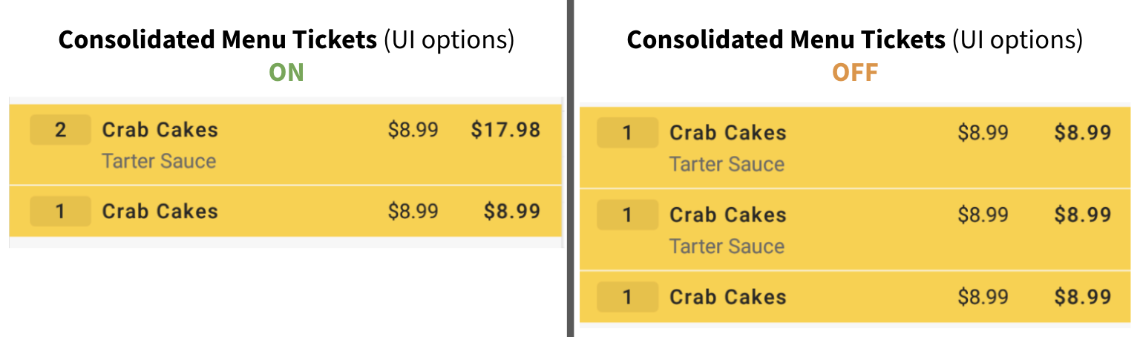The image size is (1140, 337).
Task: Click bold total on OFF panel's last row
Action: [x=1082, y=297]
